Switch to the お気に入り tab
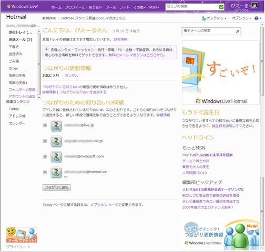The height and width of the screenshot is (252, 265). (x=50, y=76)
